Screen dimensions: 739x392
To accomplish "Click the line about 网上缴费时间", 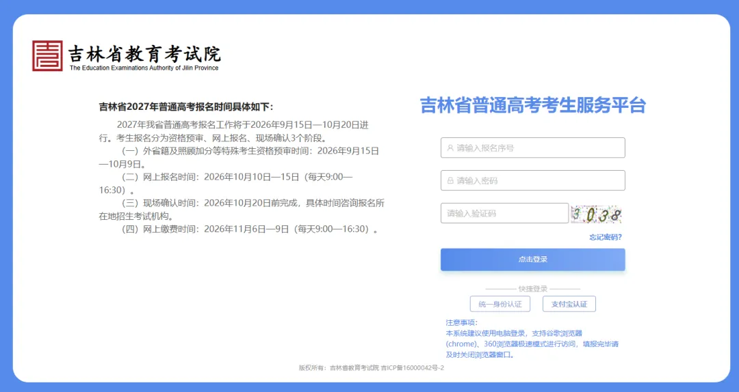I will 250,229.
